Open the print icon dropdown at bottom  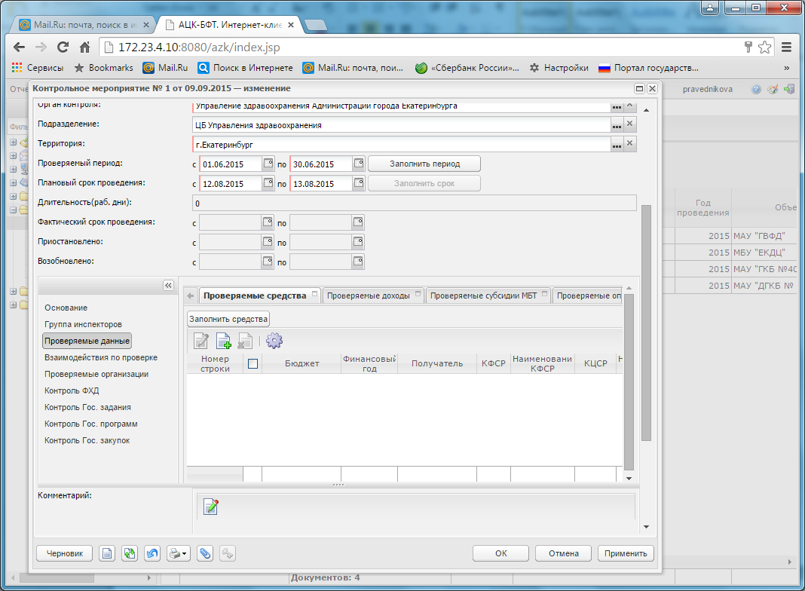coord(178,553)
